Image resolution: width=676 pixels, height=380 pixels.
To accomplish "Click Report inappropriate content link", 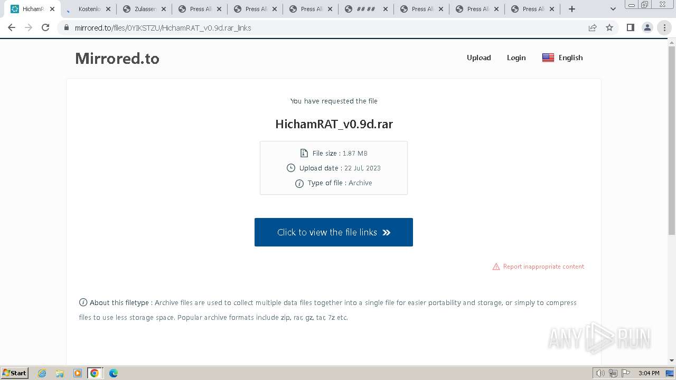I will pyautogui.click(x=543, y=267).
